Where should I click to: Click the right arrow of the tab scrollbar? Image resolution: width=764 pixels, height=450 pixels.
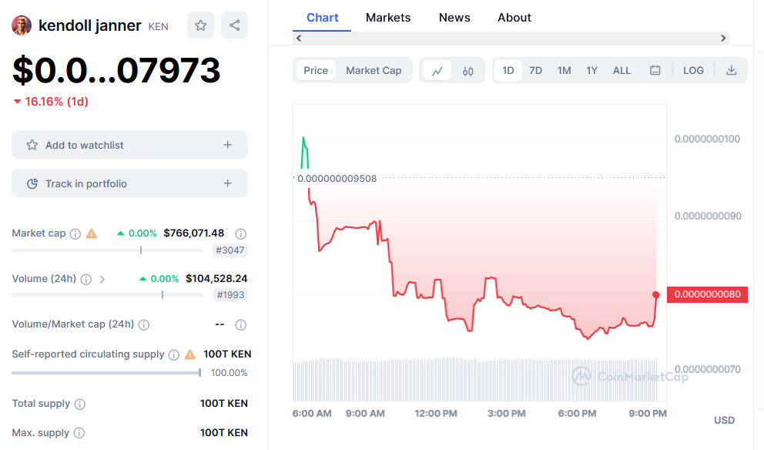(723, 38)
